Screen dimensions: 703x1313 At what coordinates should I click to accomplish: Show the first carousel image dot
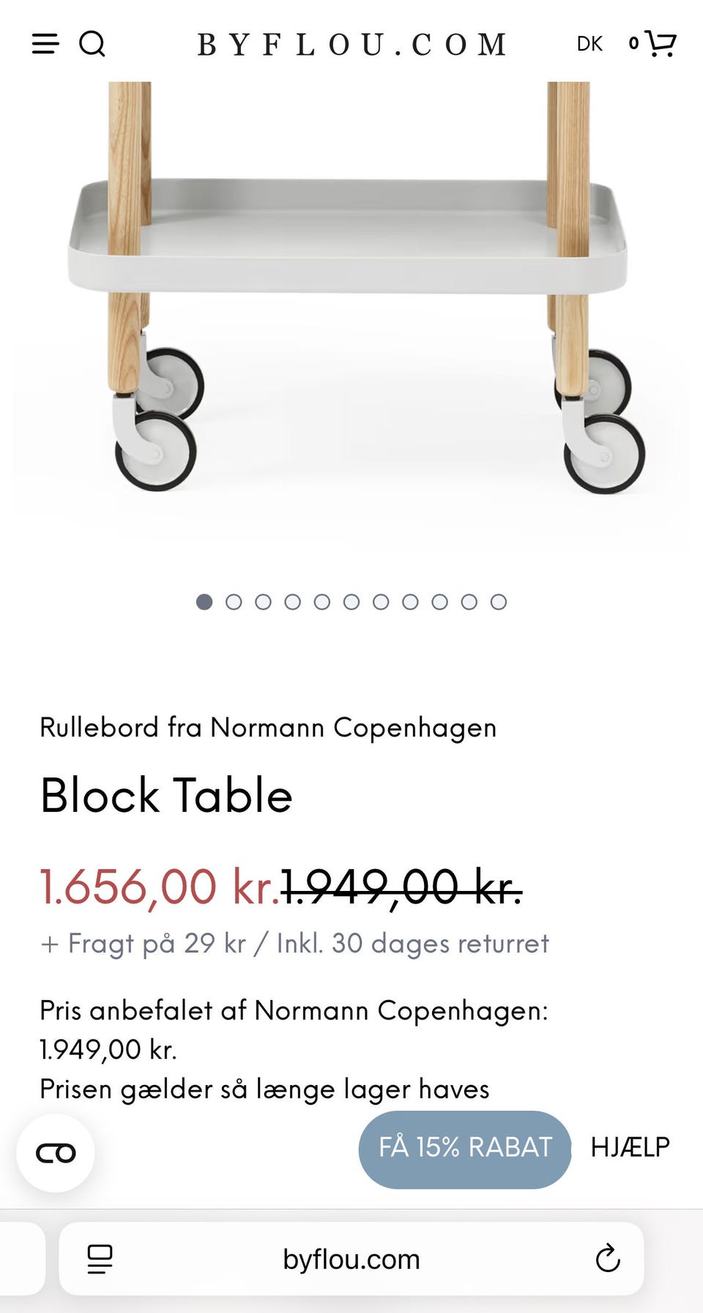[204, 602]
